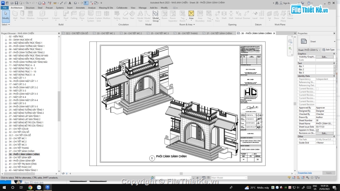
Task: Choose the Level datum tool
Action: [255, 15]
